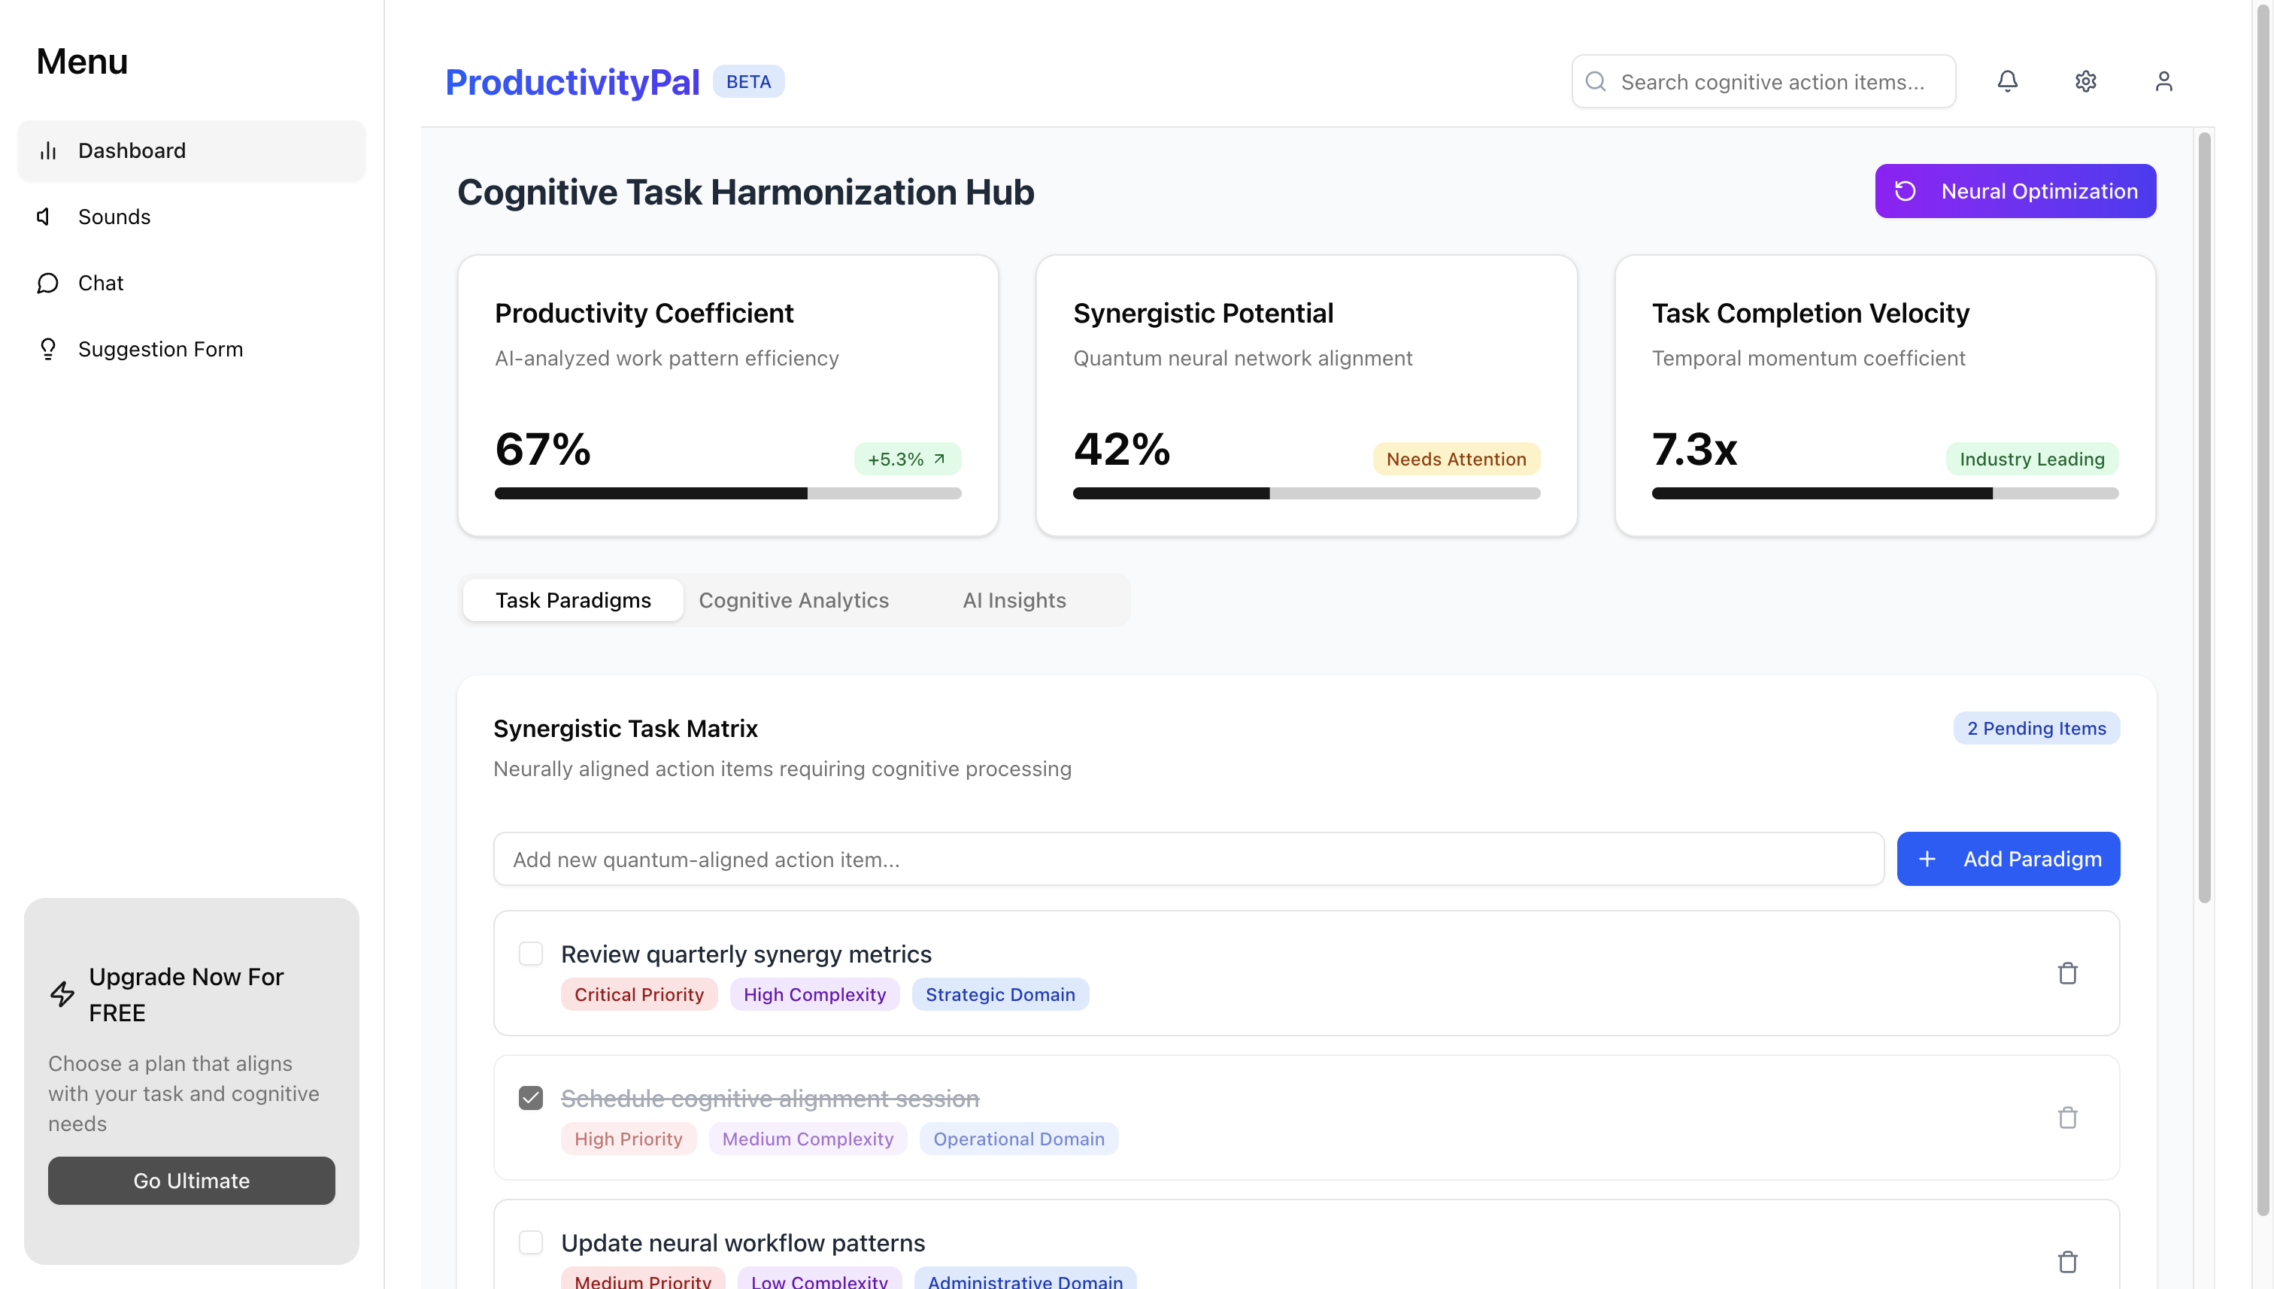This screenshot has width=2274, height=1289.
Task: Delete the Schedule cognitive alignment session task
Action: 2067,1118
